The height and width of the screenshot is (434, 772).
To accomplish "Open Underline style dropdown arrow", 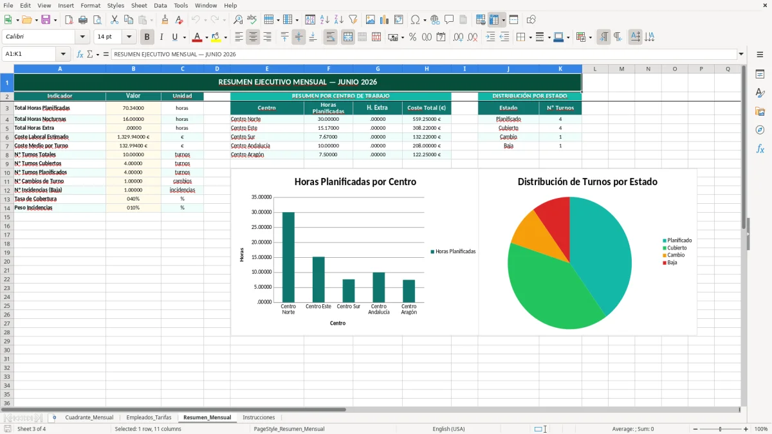I will (184, 37).
